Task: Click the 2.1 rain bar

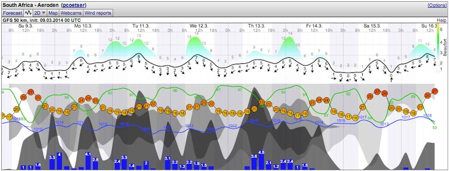Action: (x=268, y=165)
